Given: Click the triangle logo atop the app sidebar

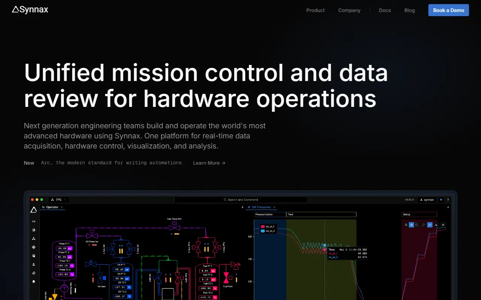Looking at the screenshot, I should coord(34,210).
